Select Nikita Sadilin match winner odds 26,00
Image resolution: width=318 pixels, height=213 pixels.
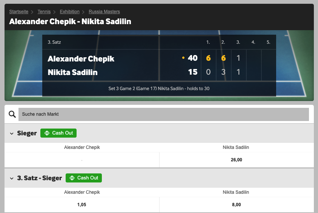(237, 160)
